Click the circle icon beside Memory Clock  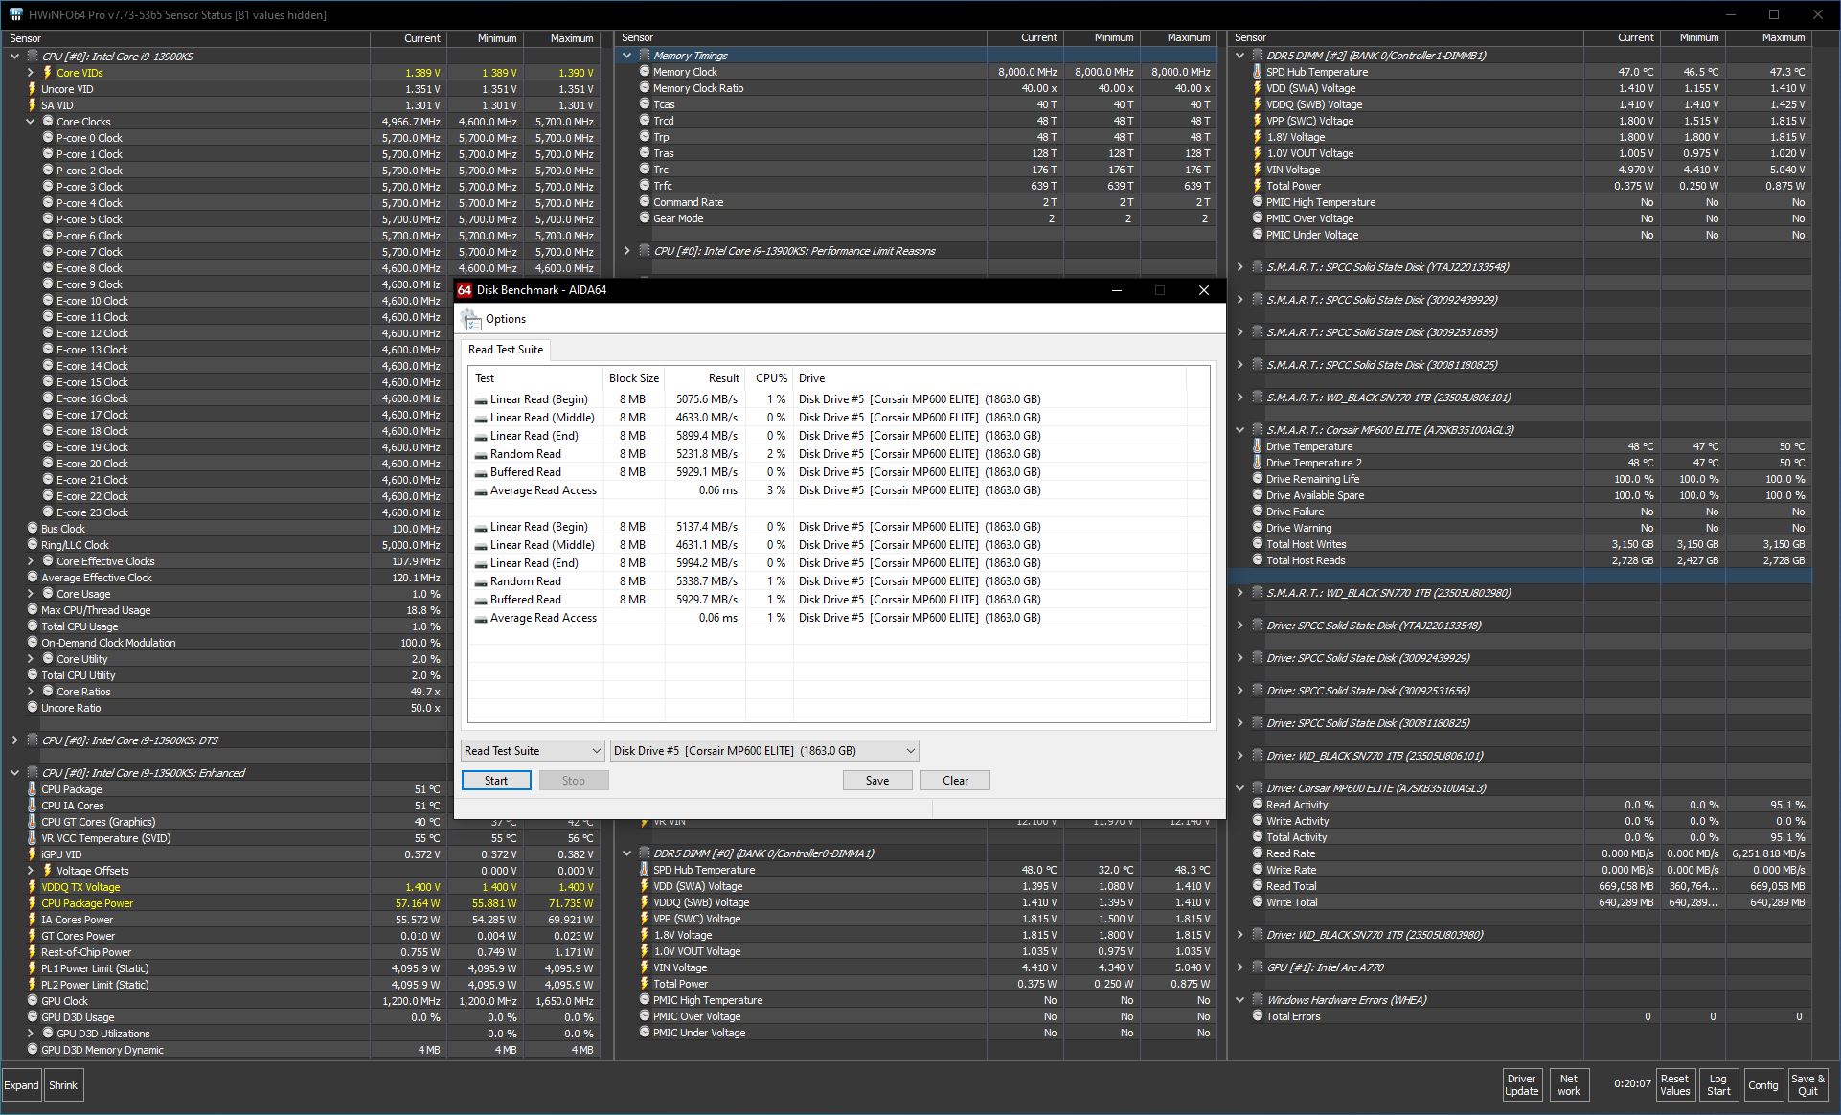[645, 72]
